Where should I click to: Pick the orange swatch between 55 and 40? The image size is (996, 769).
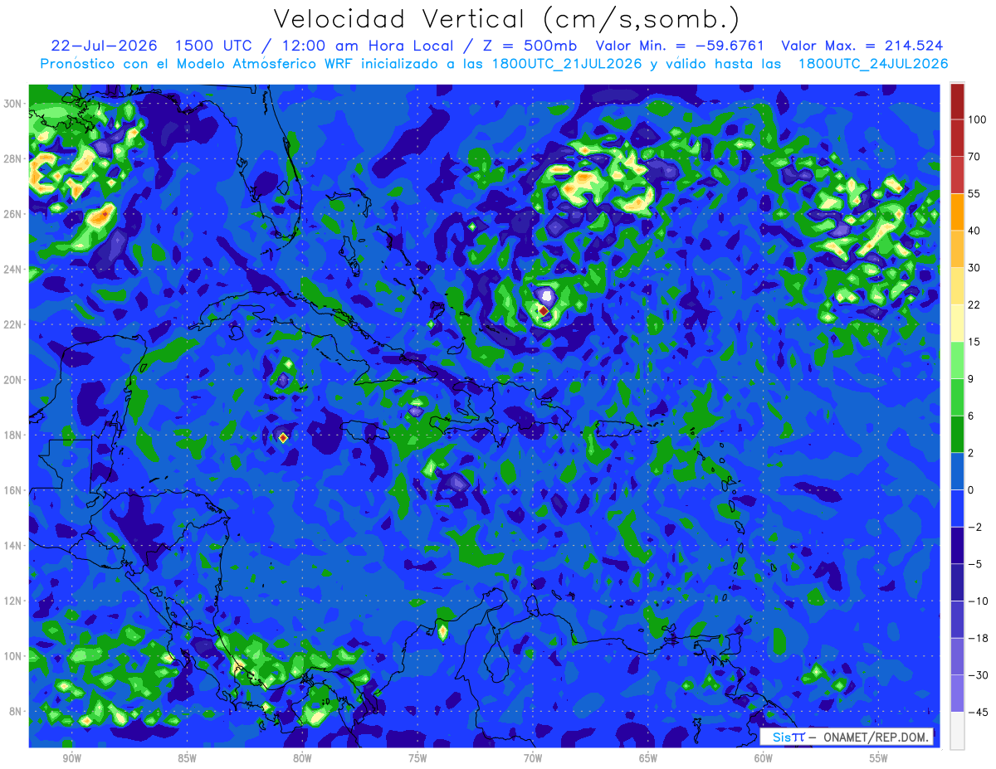pyautogui.click(x=957, y=212)
